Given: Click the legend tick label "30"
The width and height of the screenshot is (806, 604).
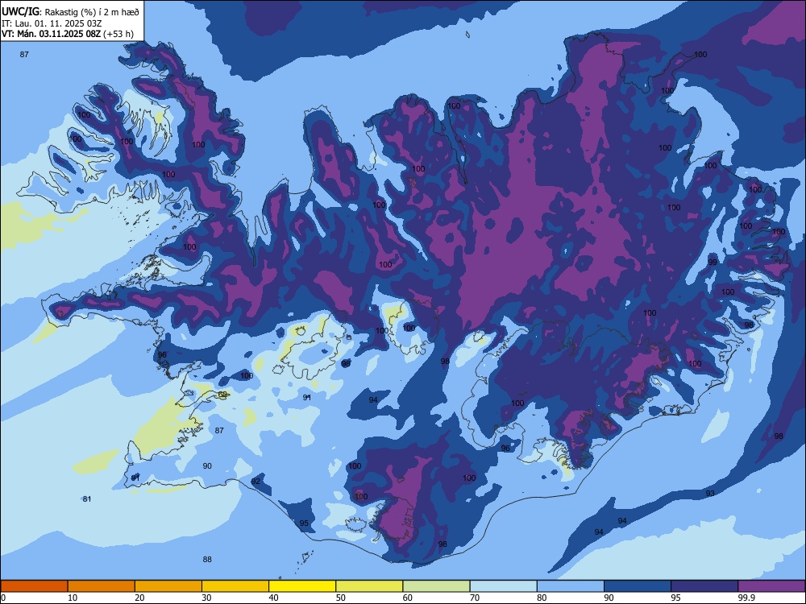Looking at the screenshot, I should [206, 598].
